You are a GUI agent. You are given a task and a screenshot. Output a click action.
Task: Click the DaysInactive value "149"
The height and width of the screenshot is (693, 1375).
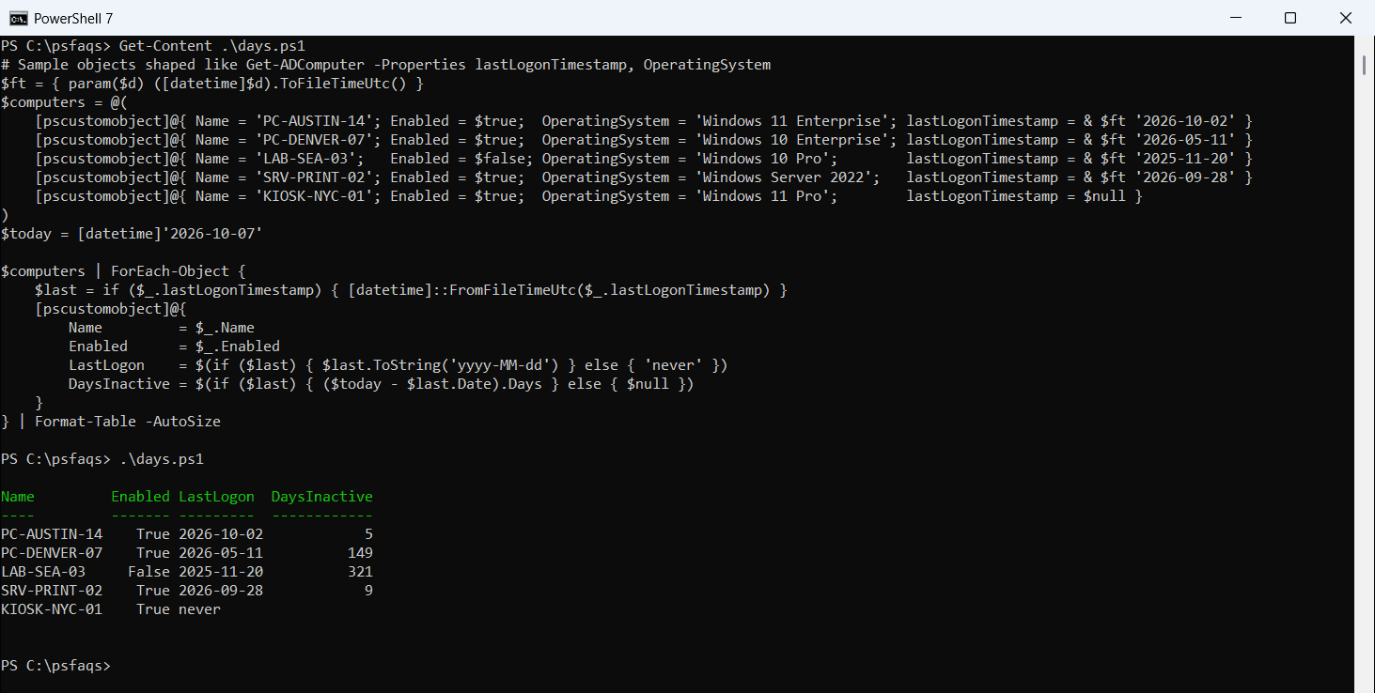(x=360, y=553)
